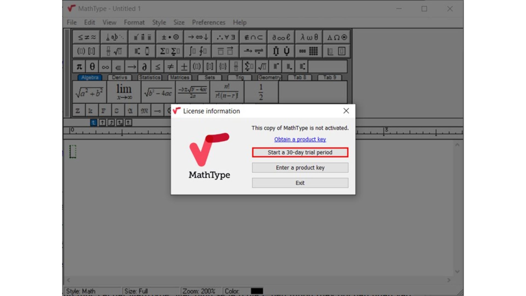The height and width of the screenshot is (296, 526).
Task: Switch to the Trig tab
Action: 240,78
